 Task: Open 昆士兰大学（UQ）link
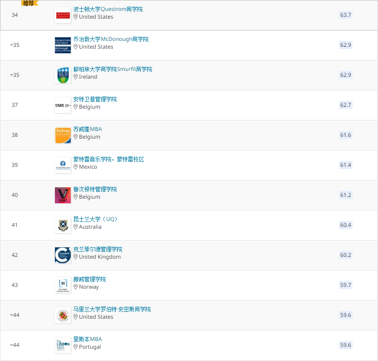click(95, 219)
